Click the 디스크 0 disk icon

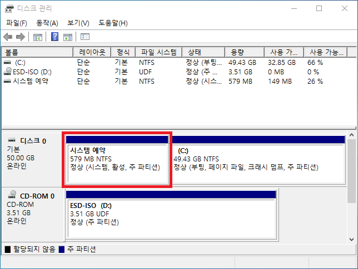coord(12,140)
